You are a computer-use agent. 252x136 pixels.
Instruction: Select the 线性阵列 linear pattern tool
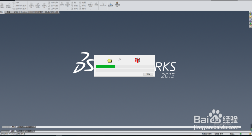point(68,5)
